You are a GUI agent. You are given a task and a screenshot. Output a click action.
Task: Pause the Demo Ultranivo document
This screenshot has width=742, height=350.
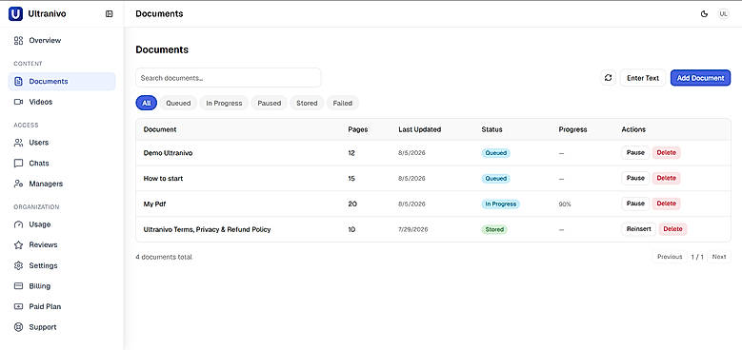click(635, 152)
